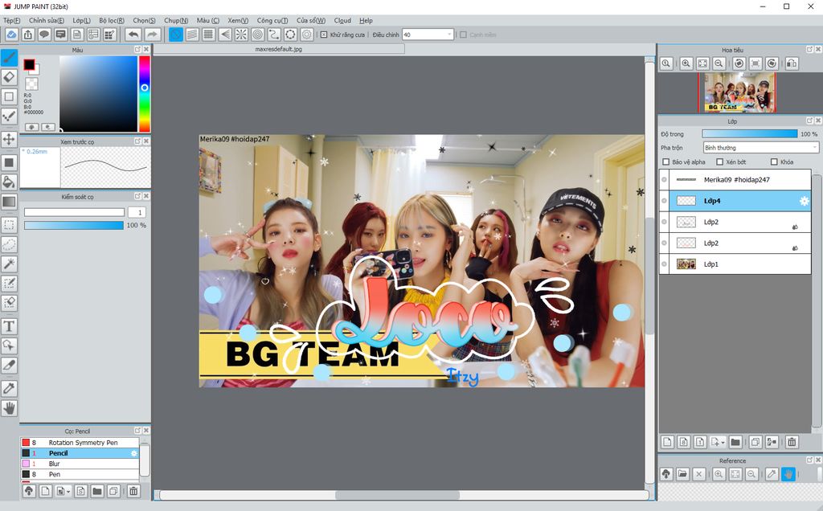
Task: Undock the Lớp layer panel
Action: 809,121
